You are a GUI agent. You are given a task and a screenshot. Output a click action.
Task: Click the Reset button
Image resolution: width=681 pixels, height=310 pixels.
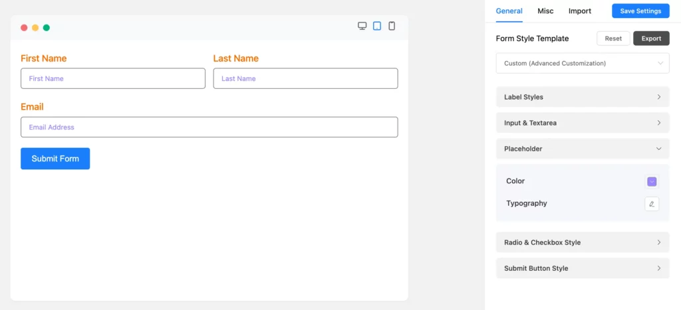(613, 39)
